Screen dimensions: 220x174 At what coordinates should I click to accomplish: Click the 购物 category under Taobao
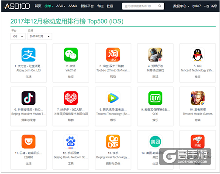[113, 77]
